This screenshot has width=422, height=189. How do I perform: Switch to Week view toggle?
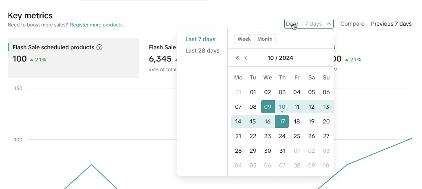coord(244,39)
